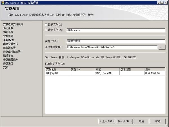The image size is (169, 127).
Task: Click the 实例 ID field containing SQLEXPRESS
Action: pos(116,41)
